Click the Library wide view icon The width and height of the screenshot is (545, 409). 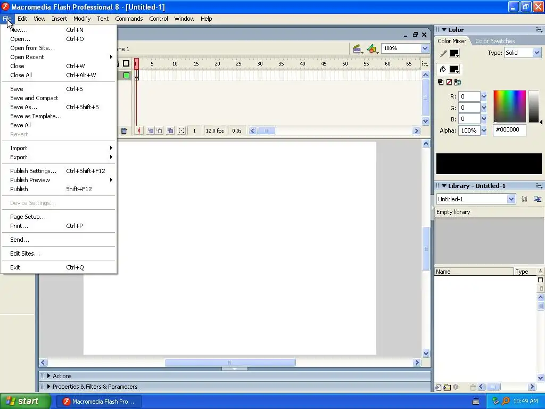tap(540, 280)
